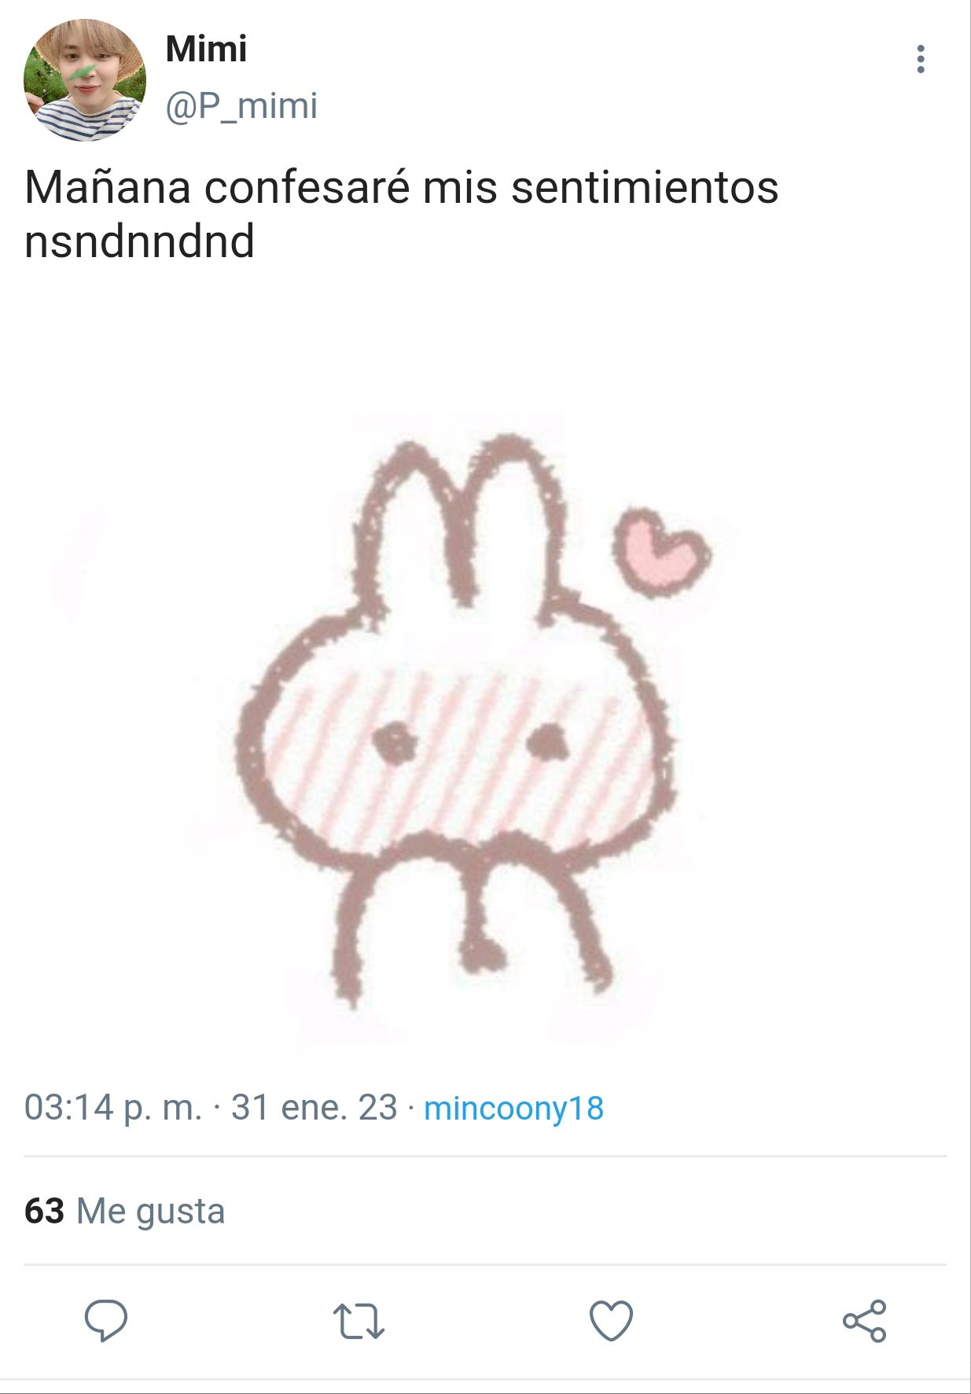Tap the date 31 ene. 23
The image size is (971, 1394).
(x=314, y=1108)
